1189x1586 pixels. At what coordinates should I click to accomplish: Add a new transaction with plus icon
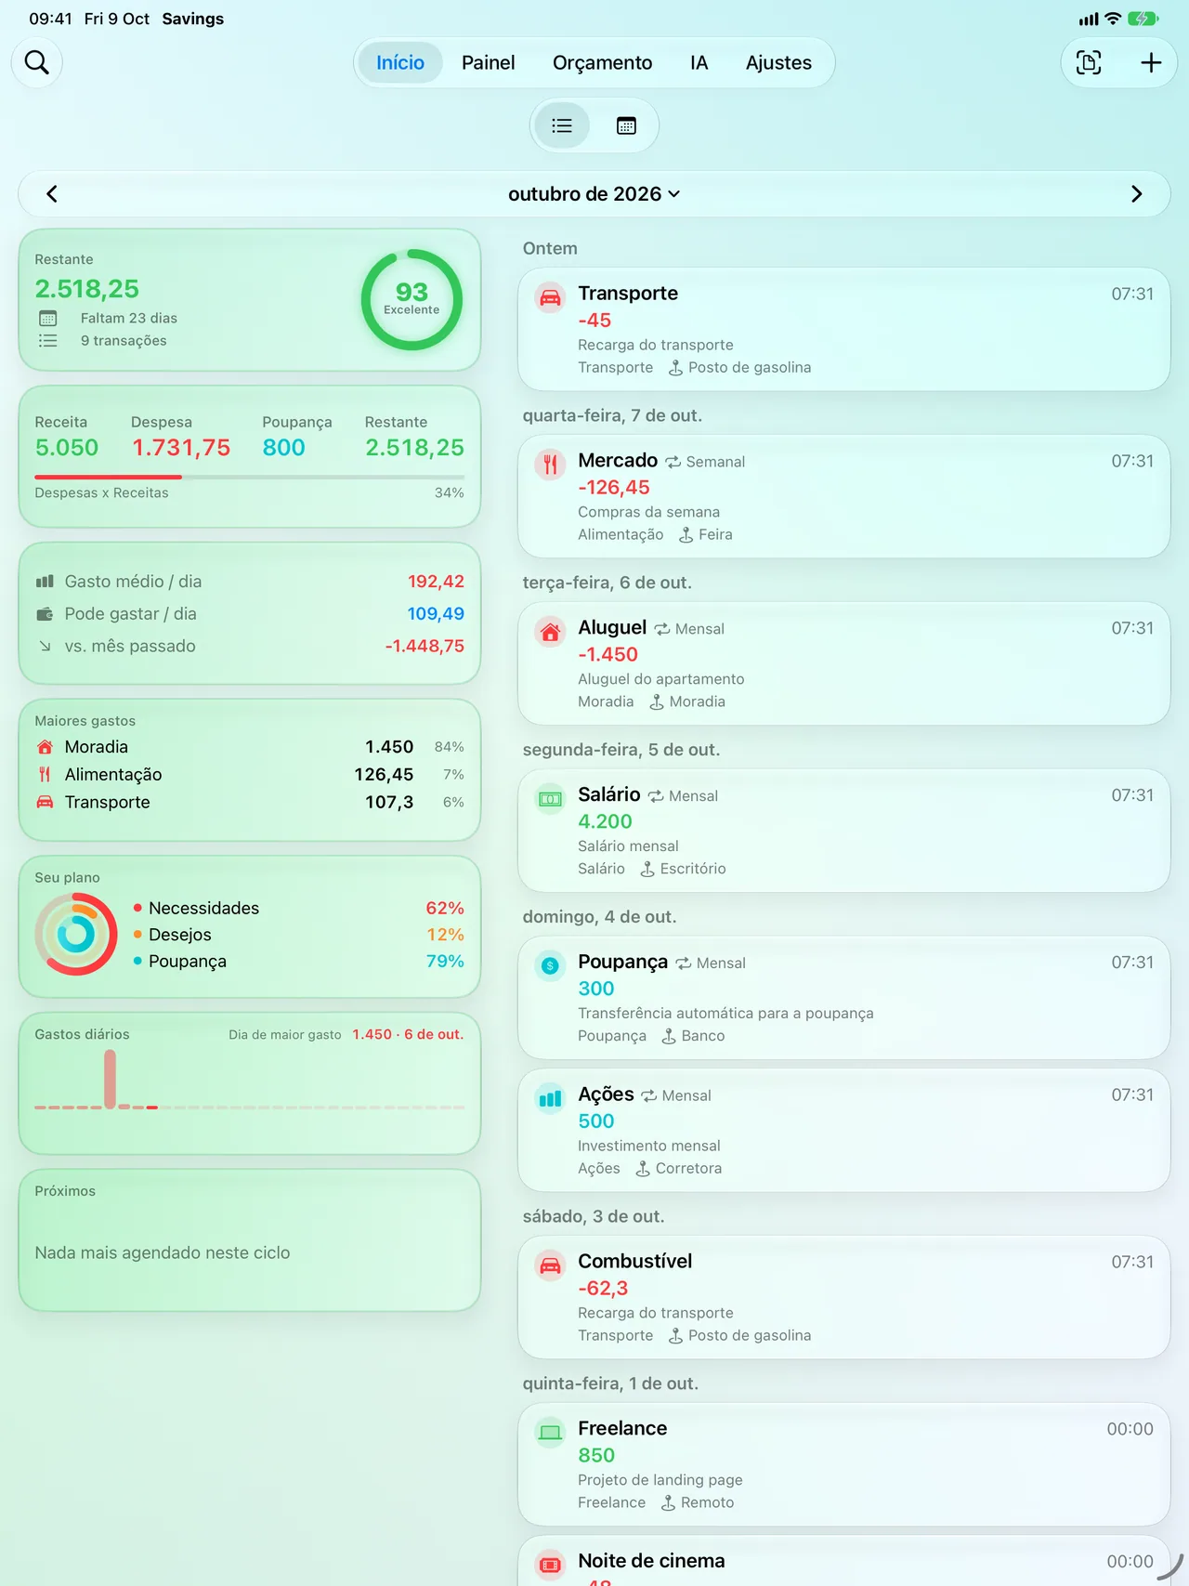coord(1151,62)
